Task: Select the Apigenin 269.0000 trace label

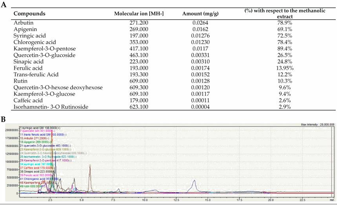Action: [44, 142]
